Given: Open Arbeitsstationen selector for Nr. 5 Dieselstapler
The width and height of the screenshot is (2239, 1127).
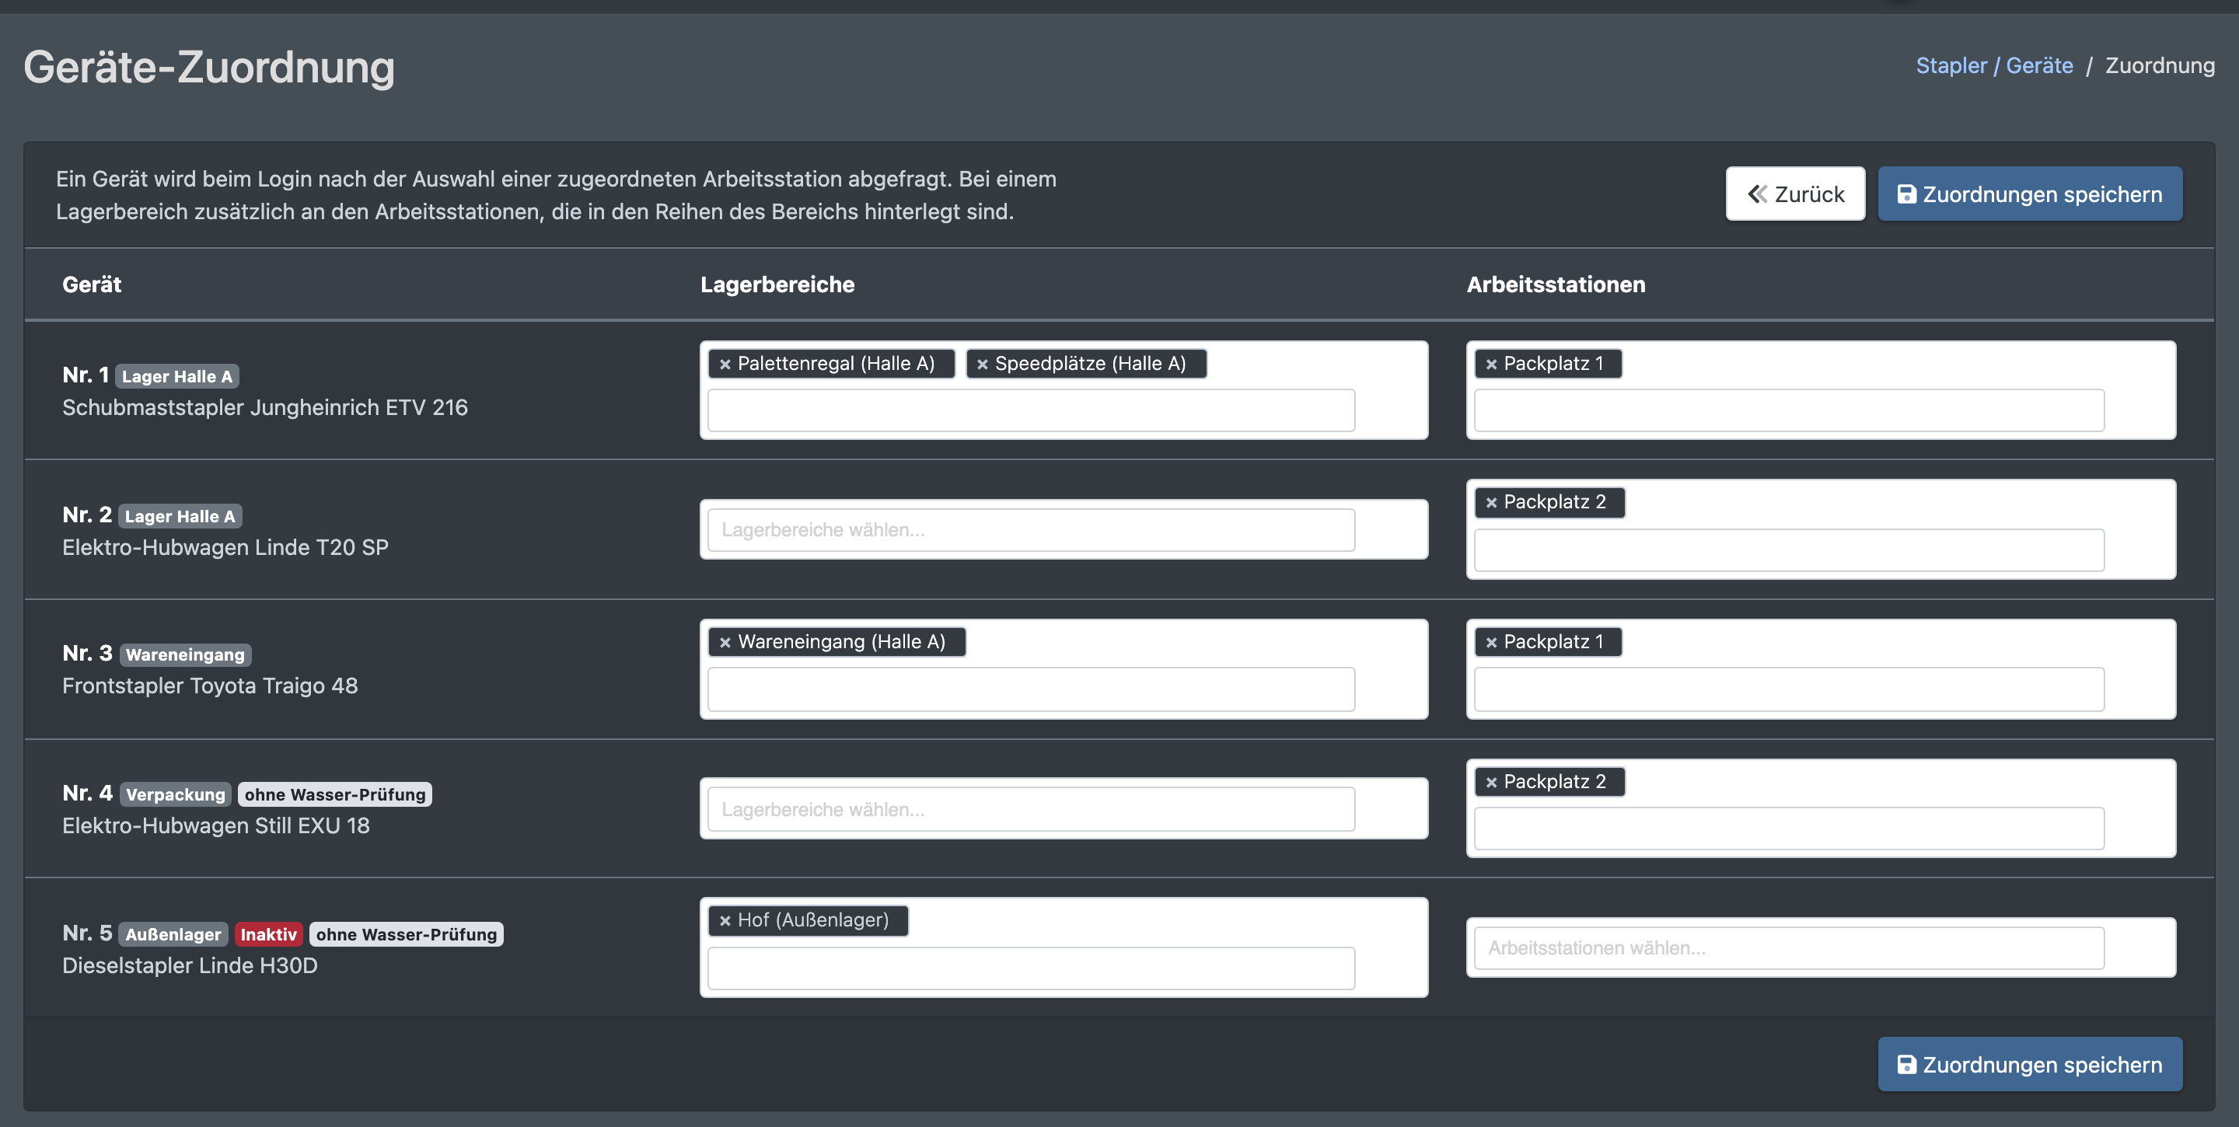Looking at the screenshot, I should point(1789,948).
